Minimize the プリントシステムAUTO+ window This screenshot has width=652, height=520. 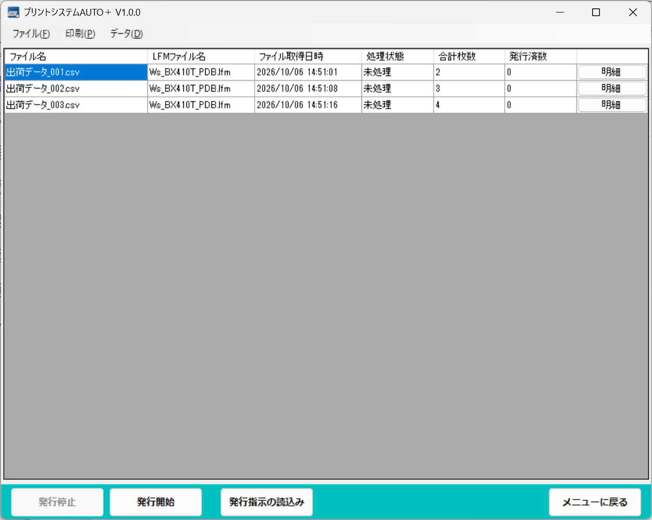coord(560,12)
